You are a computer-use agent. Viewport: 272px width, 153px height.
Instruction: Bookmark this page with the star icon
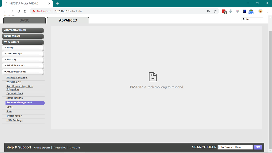click(x=215, y=11)
